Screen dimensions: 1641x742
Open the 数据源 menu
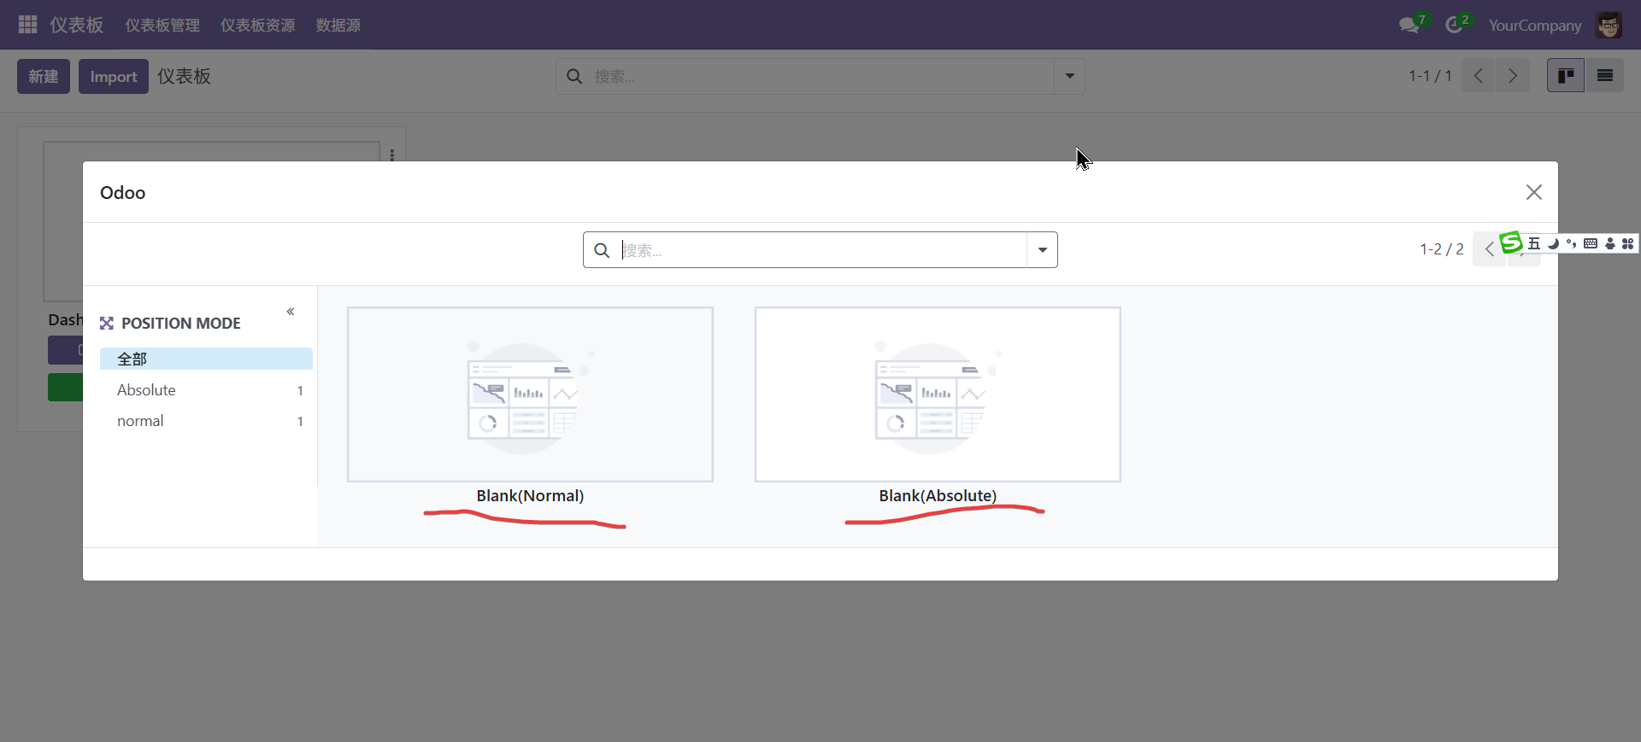pos(338,26)
